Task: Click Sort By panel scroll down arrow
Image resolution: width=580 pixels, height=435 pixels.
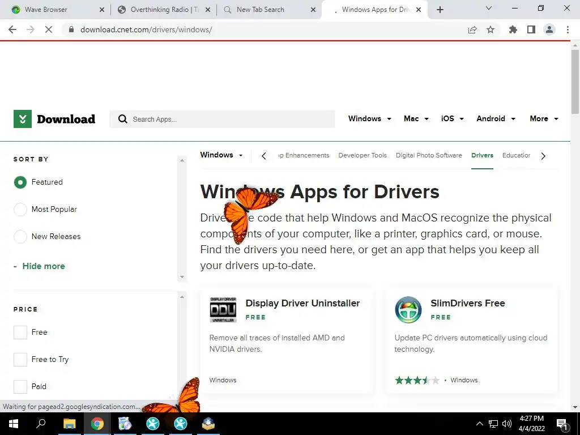Action: point(182,276)
